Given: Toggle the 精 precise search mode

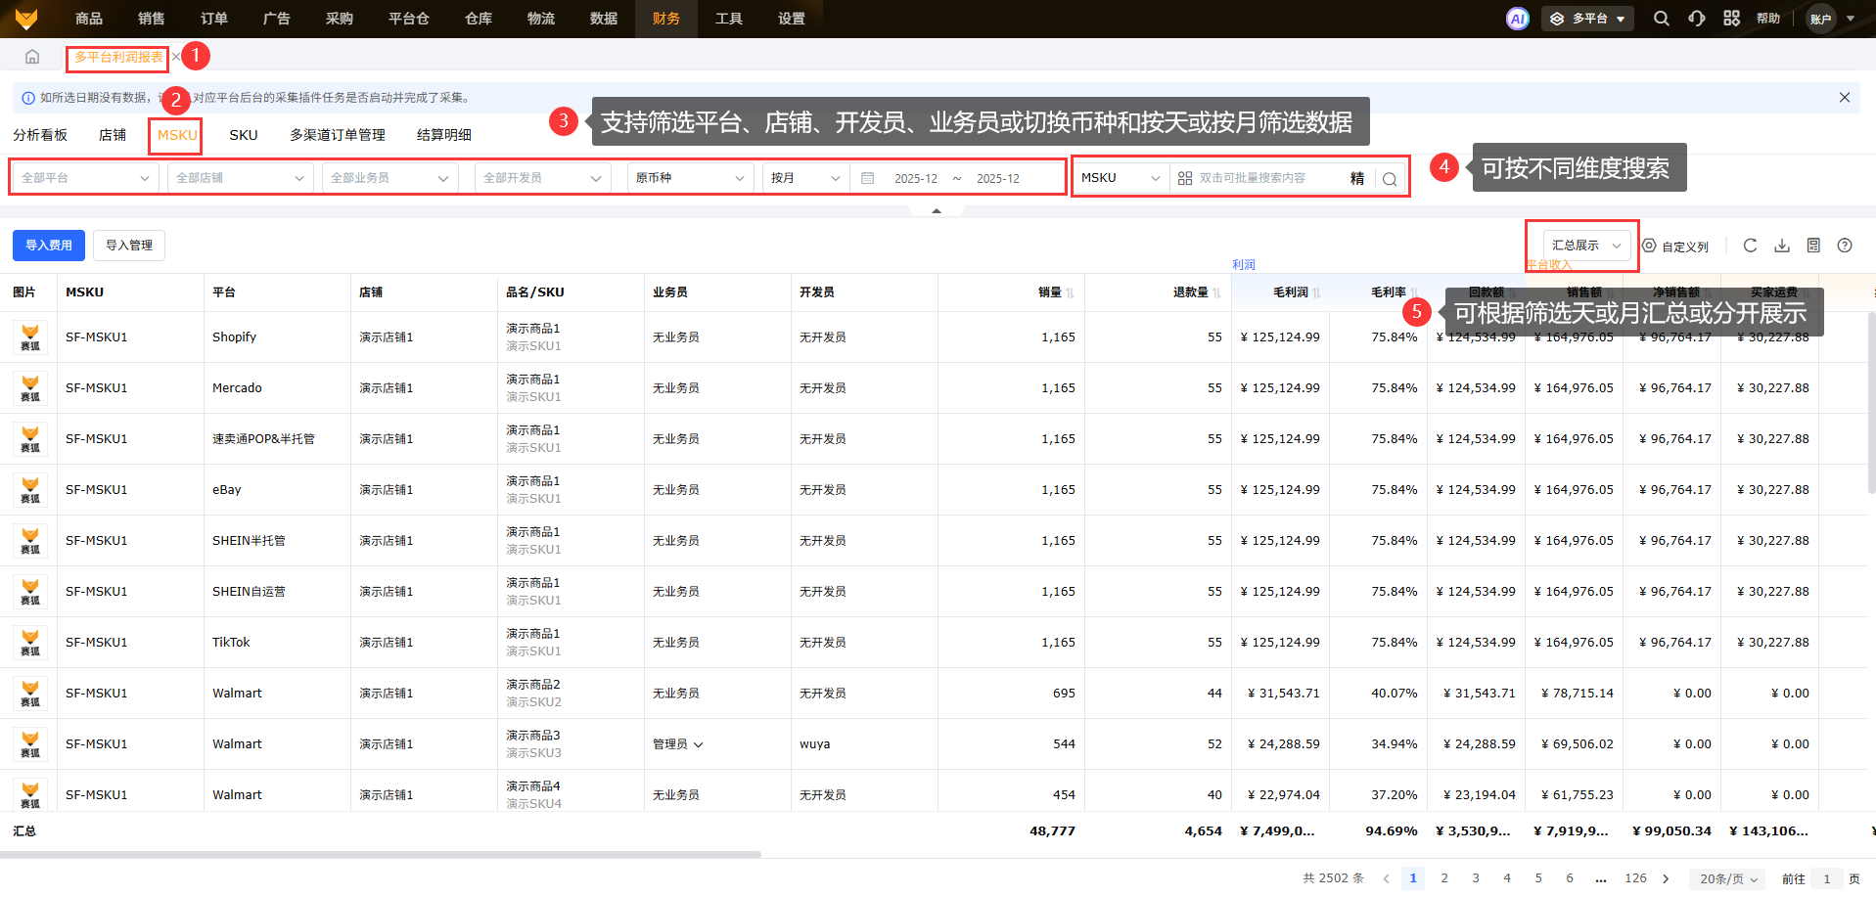Looking at the screenshot, I should coord(1357,178).
